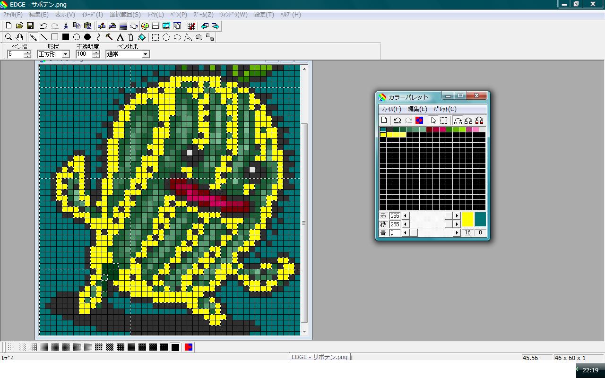
Task: Select the freehand pen tool
Action: pos(33,37)
